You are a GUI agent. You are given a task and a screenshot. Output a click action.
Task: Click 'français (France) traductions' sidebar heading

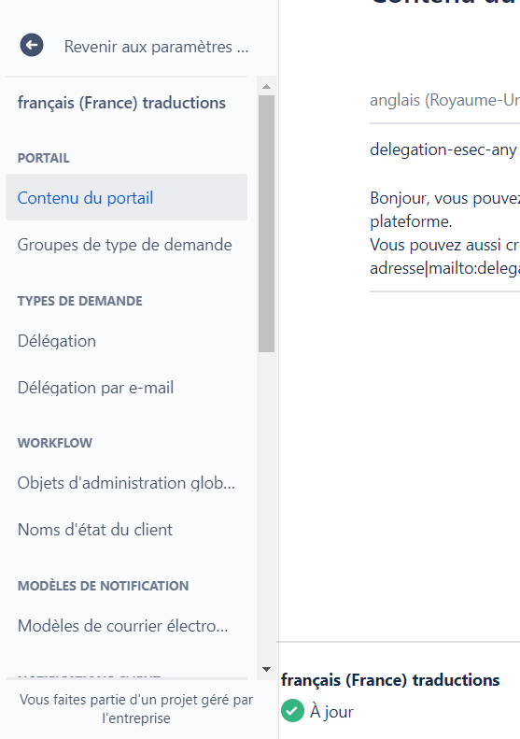121,103
